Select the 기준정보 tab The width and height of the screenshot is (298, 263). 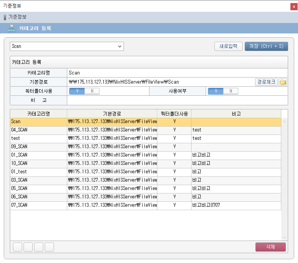tap(17, 17)
